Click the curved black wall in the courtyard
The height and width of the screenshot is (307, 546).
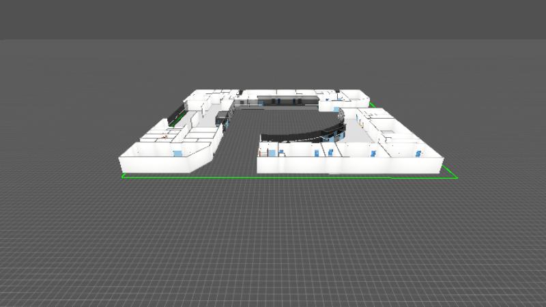click(300, 134)
